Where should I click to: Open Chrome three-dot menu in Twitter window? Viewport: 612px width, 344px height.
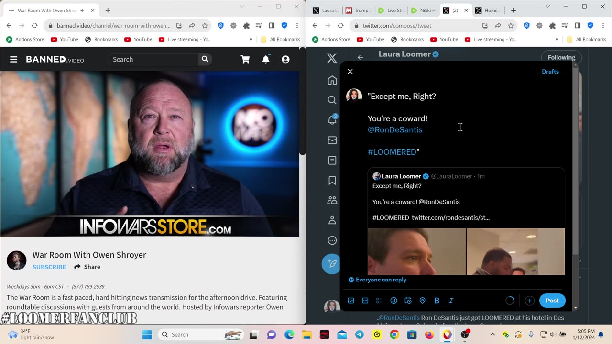tap(603, 25)
